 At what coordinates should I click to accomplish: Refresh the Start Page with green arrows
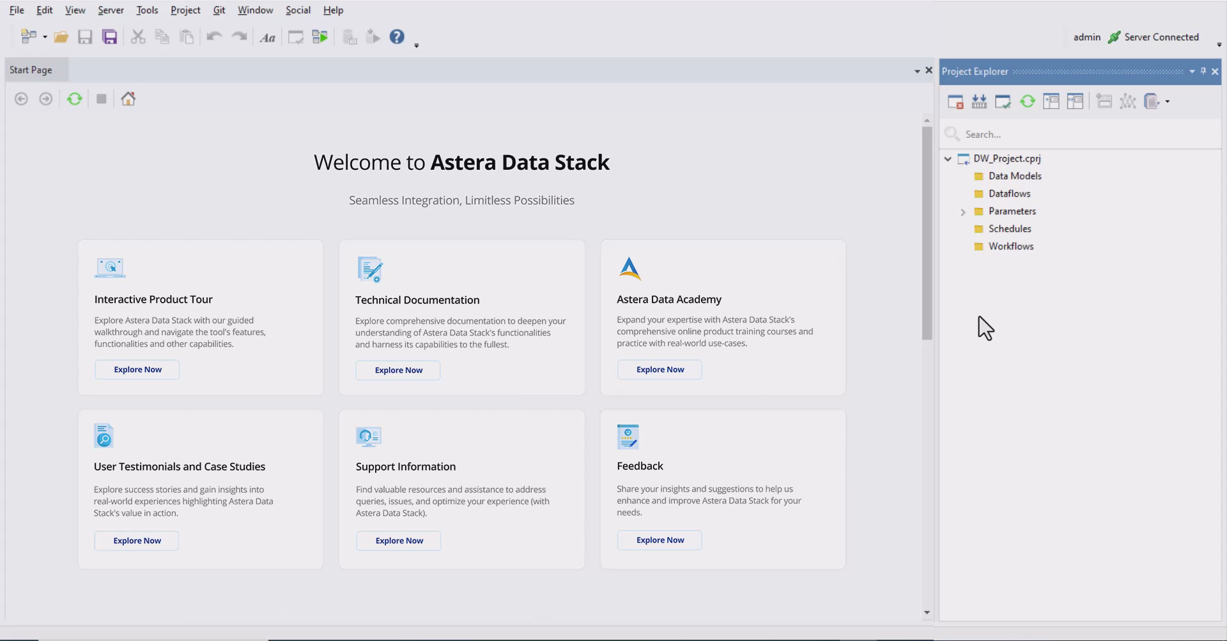pyautogui.click(x=75, y=99)
